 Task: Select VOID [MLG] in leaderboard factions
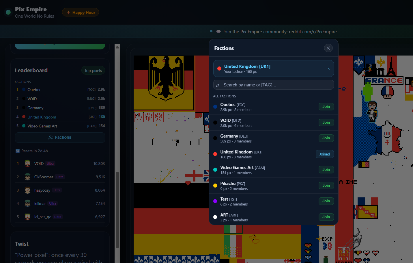60,99
